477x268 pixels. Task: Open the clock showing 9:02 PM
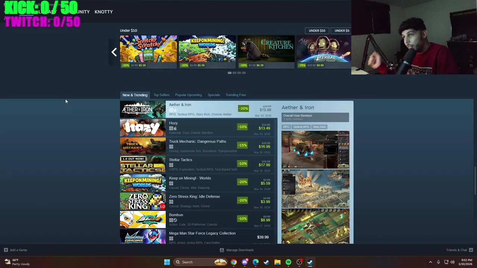coord(466,262)
